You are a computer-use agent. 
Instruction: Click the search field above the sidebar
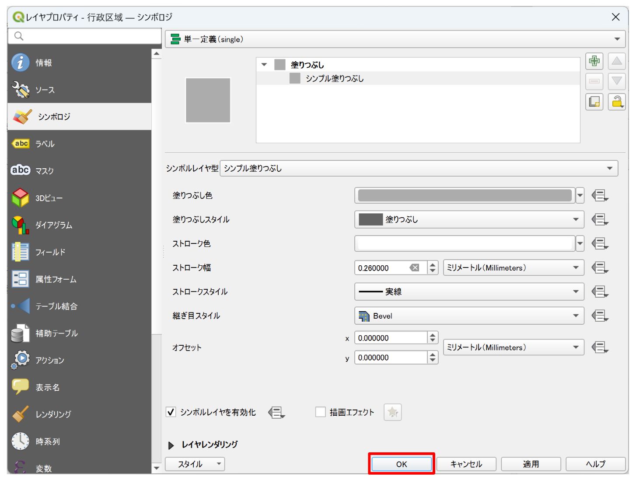coord(85,36)
